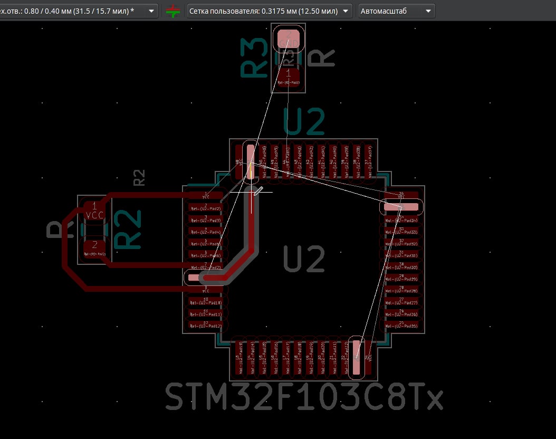
Task: Click the large teal R2 reference text
Action: [128, 228]
